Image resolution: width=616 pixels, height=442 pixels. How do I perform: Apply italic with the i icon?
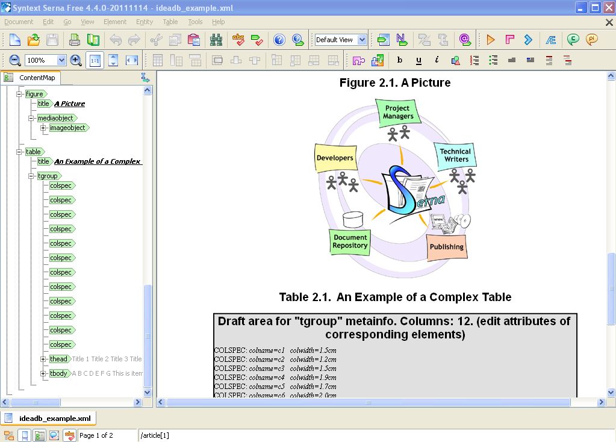[437, 60]
